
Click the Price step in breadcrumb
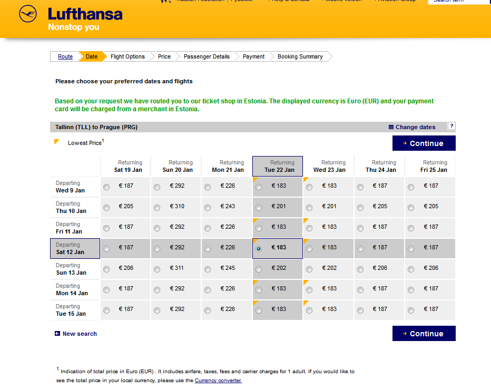[x=164, y=57]
